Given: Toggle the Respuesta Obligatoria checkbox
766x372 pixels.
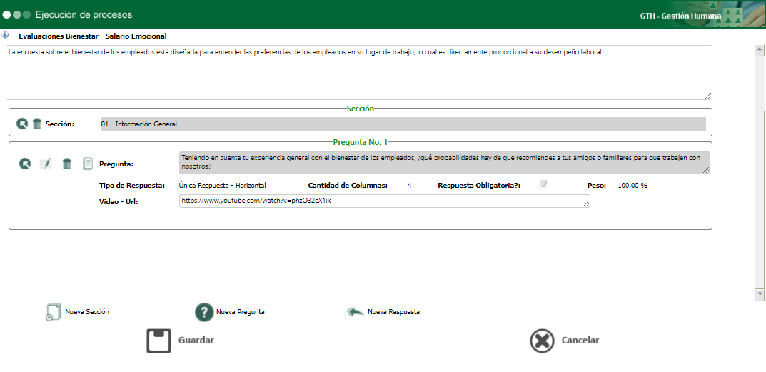Looking at the screenshot, I should (544, 185).
